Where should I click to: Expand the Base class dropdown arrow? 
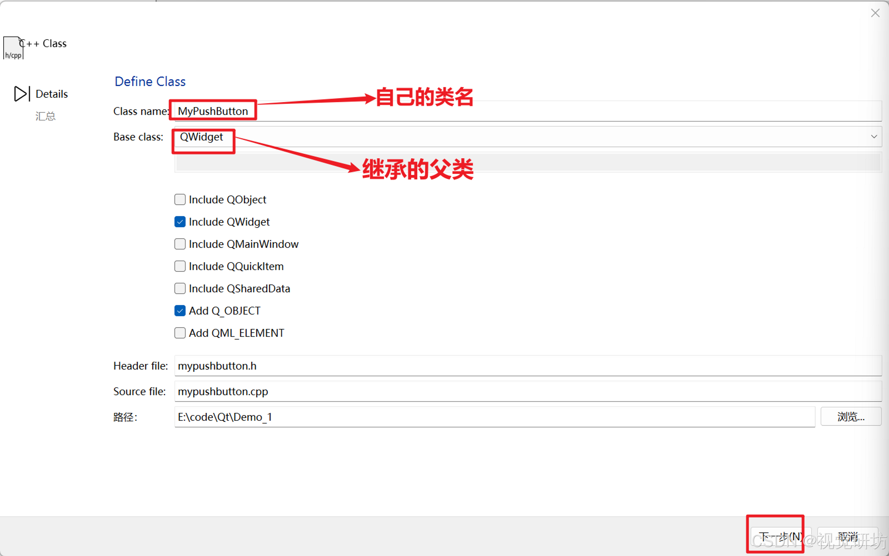(874, 137)
